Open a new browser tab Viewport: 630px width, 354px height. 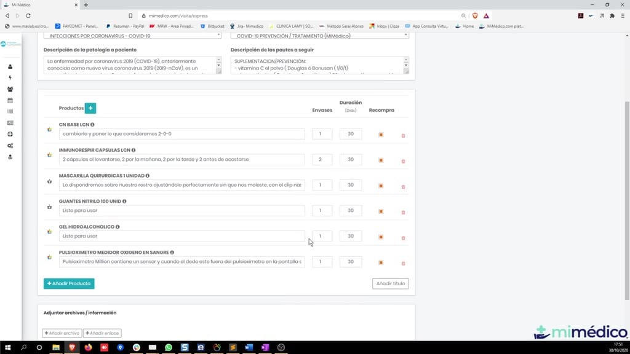86,5
